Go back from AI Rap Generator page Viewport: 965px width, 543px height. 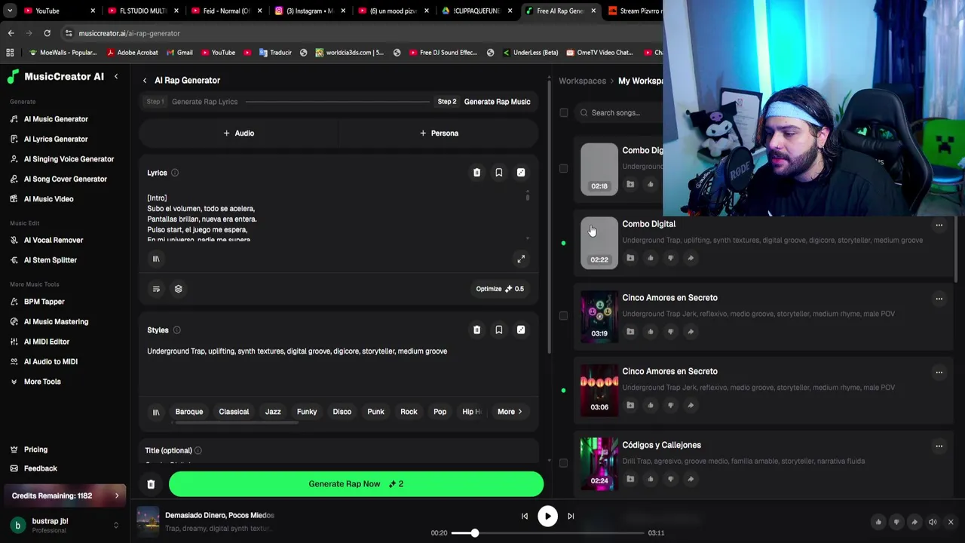click(145, 80)
